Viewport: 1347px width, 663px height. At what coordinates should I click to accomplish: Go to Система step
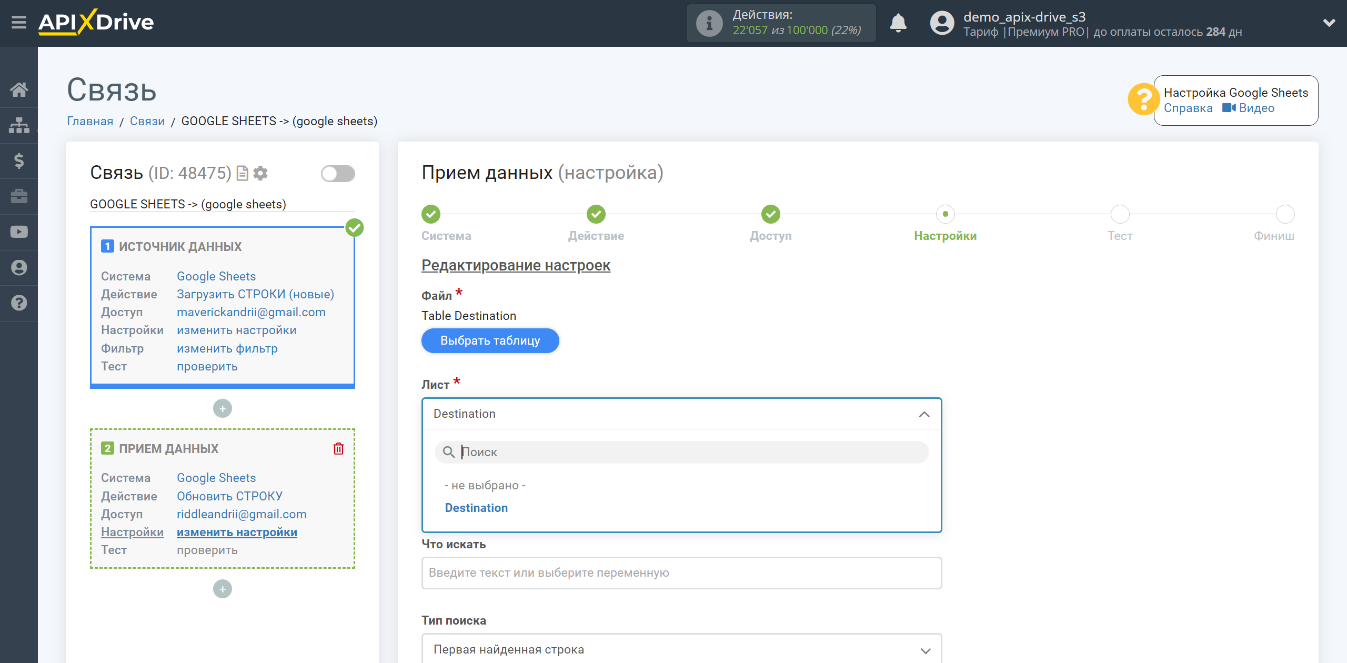coord(431,214)
